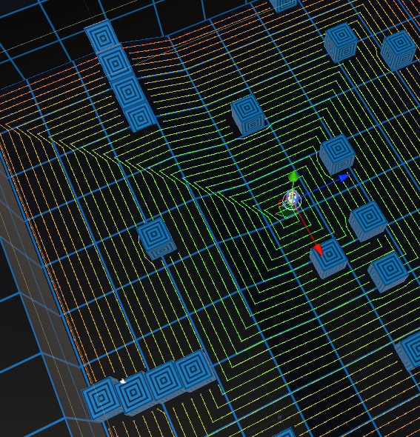The image size is (420, 437).
Task: Select the tiny white object near bottom-left cubes
Action: tap(122, 381)
